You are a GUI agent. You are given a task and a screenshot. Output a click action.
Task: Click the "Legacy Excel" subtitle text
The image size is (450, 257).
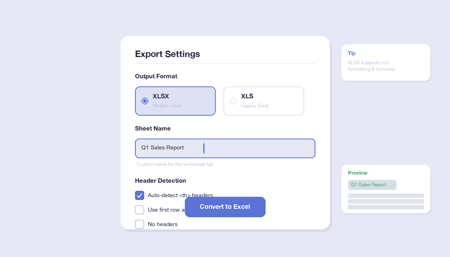point(255,106)
